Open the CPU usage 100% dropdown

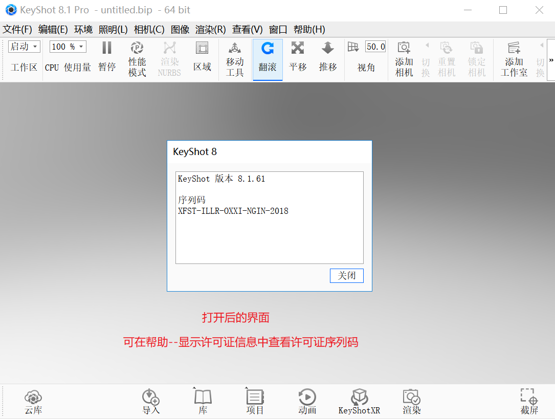pyautogui.click(x=68, y=47)
